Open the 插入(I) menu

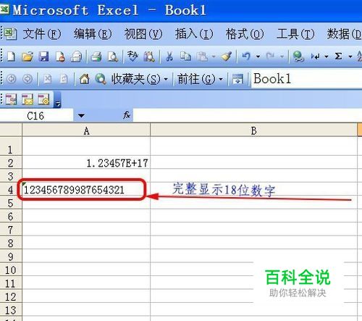[x=194, y=34]
